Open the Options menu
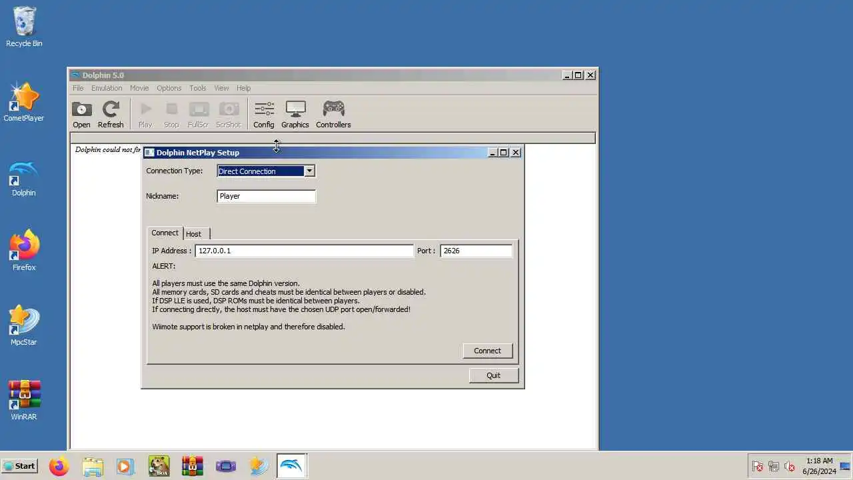The width and height of the screenshot is (853, 480). 169,88
